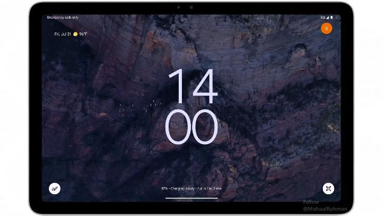Click the 'Fri, Jul 21' date

tap(63, 34)
